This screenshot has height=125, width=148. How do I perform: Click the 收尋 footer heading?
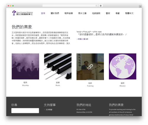14,105
